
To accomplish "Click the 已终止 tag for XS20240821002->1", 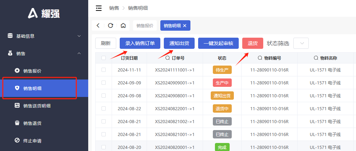I will (x=222, y=121).
